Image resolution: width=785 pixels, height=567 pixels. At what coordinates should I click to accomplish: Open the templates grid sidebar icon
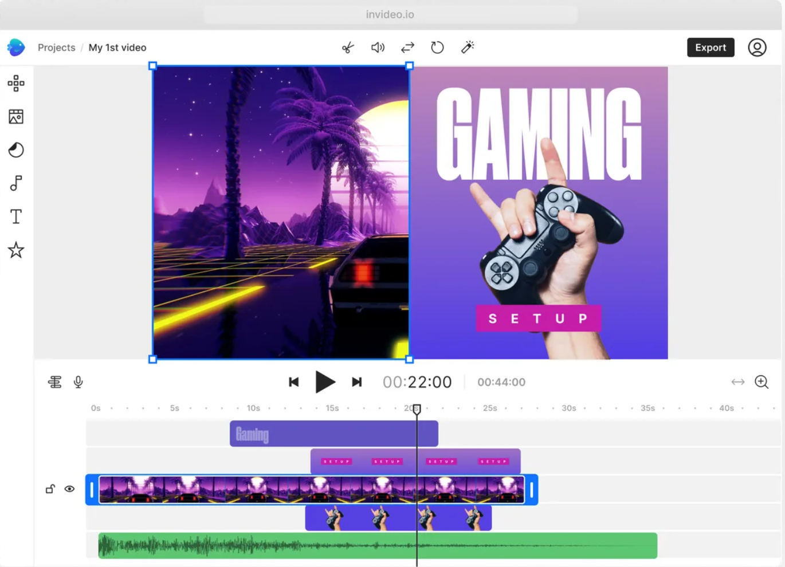click(x=16, y=84)
